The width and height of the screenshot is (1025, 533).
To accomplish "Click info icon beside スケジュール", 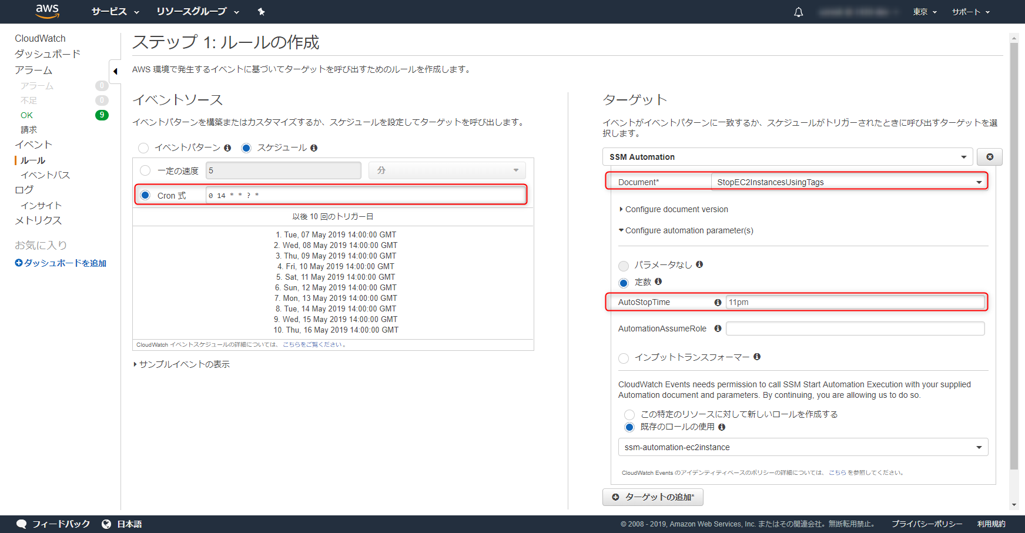I will point(314,148).
